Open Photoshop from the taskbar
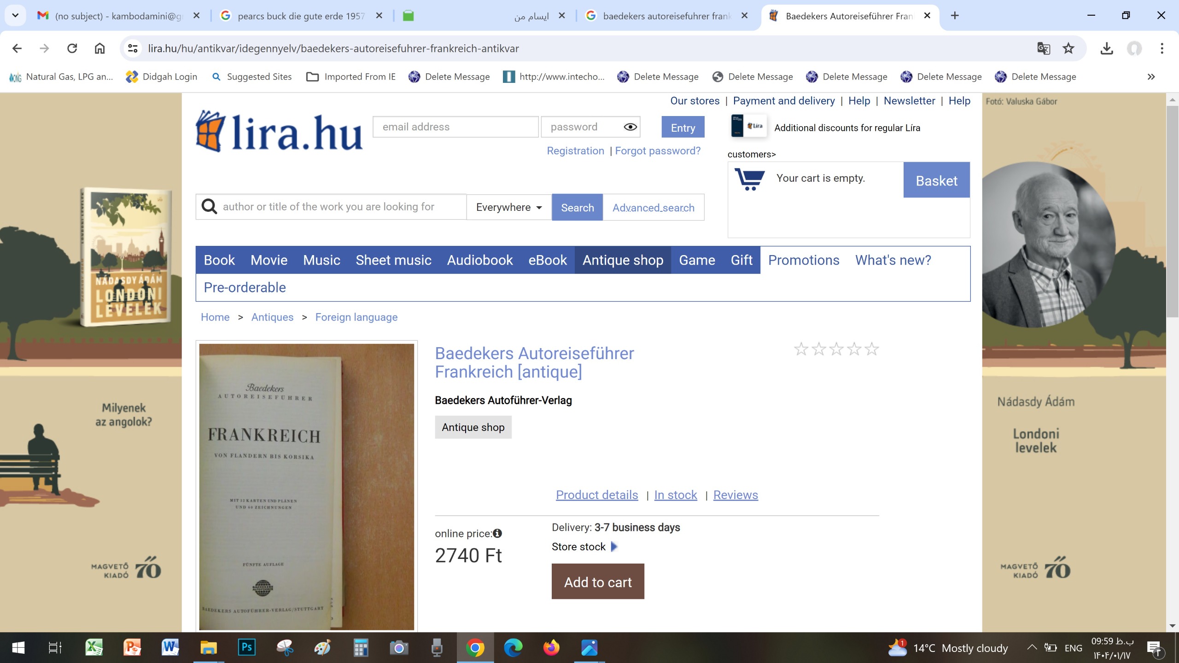Image resolution: width=1179 pixels, height=663 pixels. point(246,648)
